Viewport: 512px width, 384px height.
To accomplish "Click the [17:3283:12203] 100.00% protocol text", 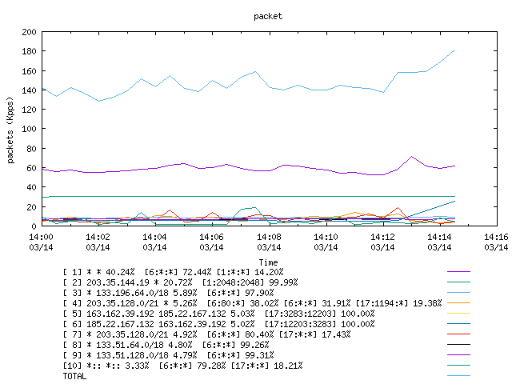I will click(x=319, y=314).
